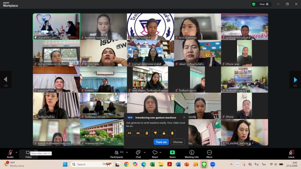Open LINE app from the taskbar

[204, 164]
